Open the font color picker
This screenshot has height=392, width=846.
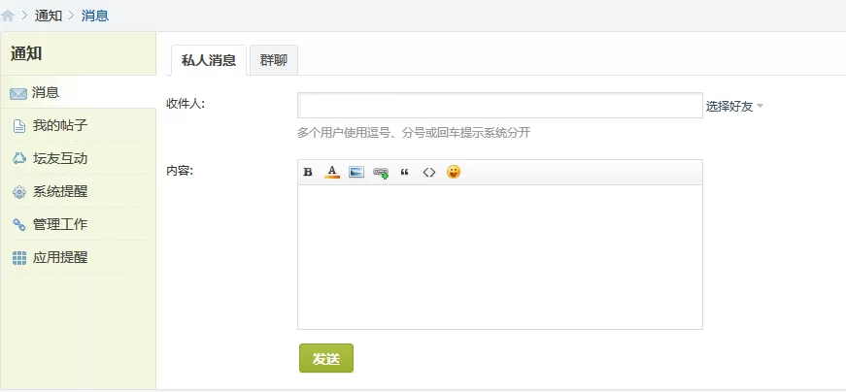coord(332,172)
